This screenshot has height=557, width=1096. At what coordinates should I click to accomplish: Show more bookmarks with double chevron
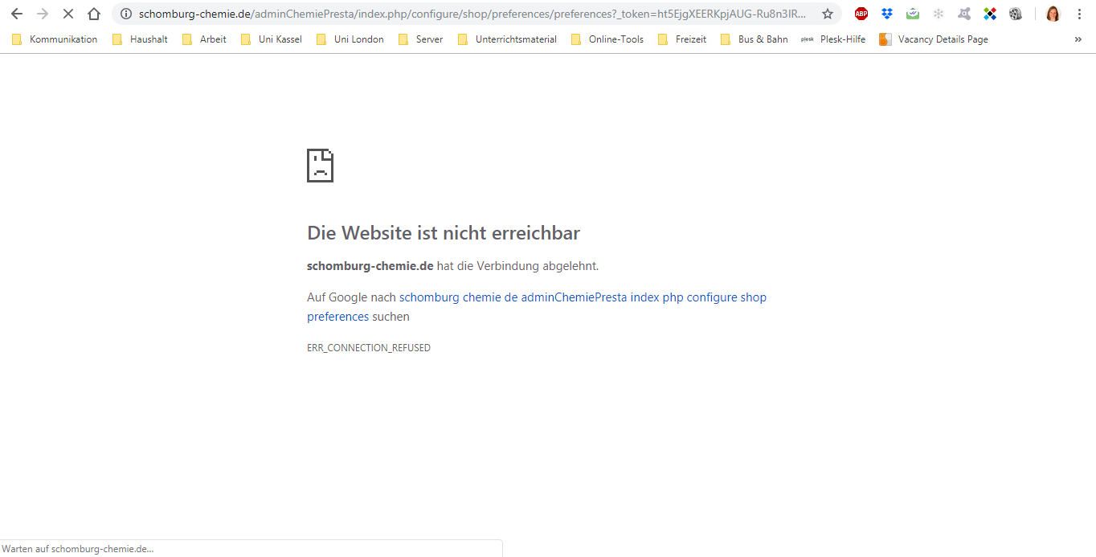[x=1078, y=39]
